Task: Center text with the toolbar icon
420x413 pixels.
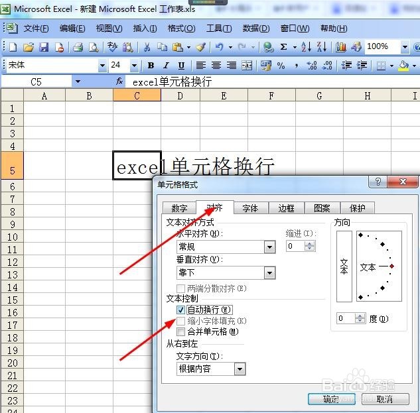Action: [216, 66]
